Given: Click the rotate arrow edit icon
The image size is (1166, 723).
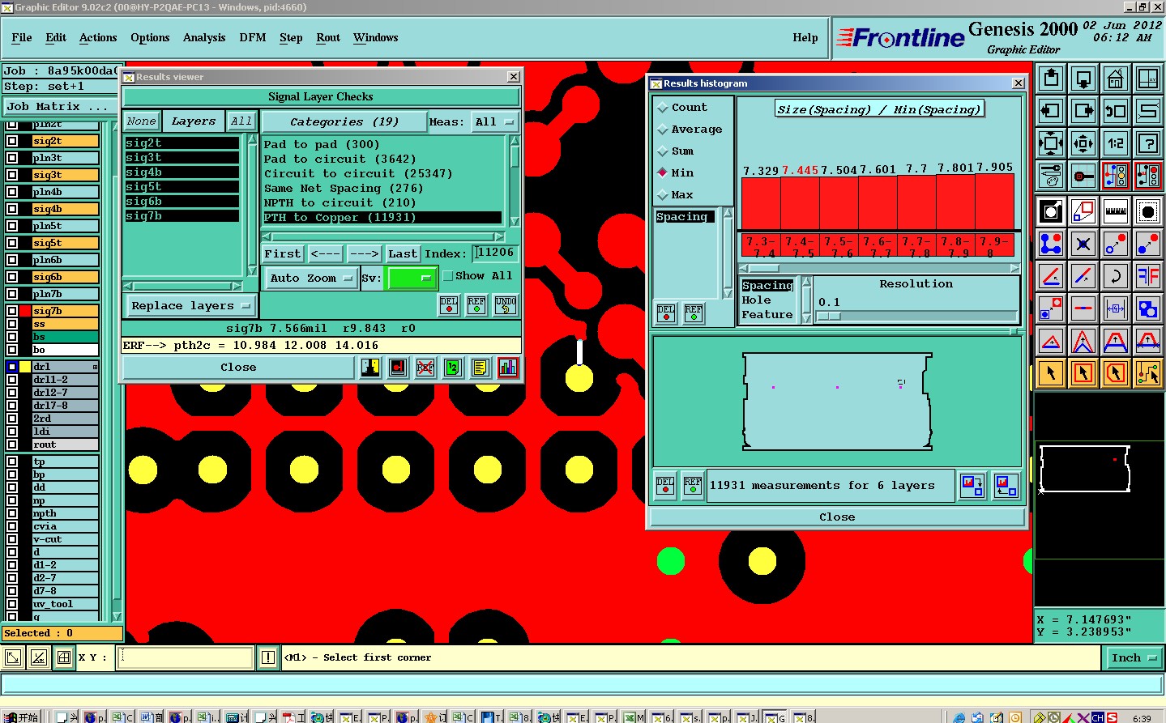Looking at the screenshot, I should tap(1116, 277).
